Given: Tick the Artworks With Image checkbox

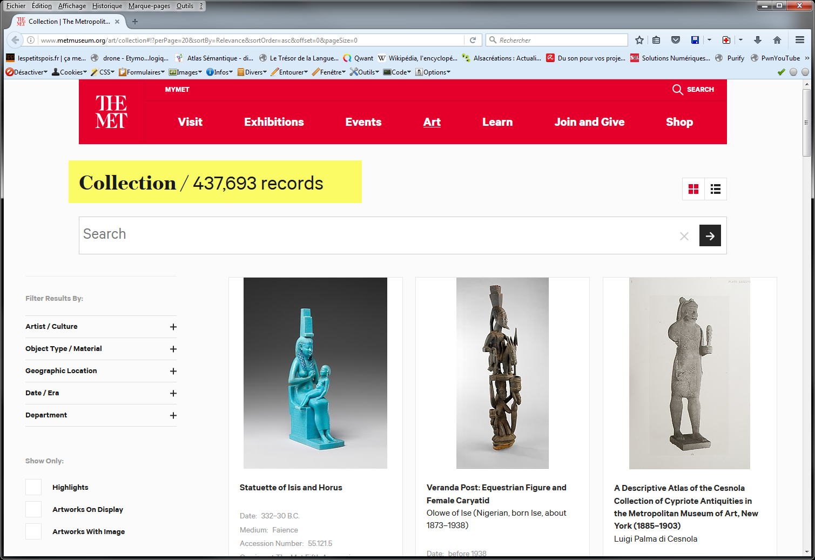Looking at the screenshot, I should (33, 531).
